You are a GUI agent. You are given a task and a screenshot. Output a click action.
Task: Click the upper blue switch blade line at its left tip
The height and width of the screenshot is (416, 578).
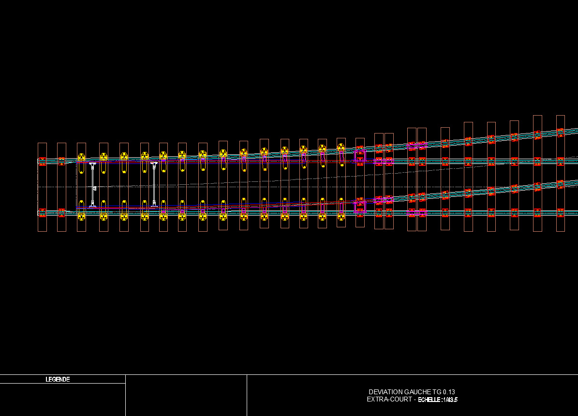pos(77,162)
